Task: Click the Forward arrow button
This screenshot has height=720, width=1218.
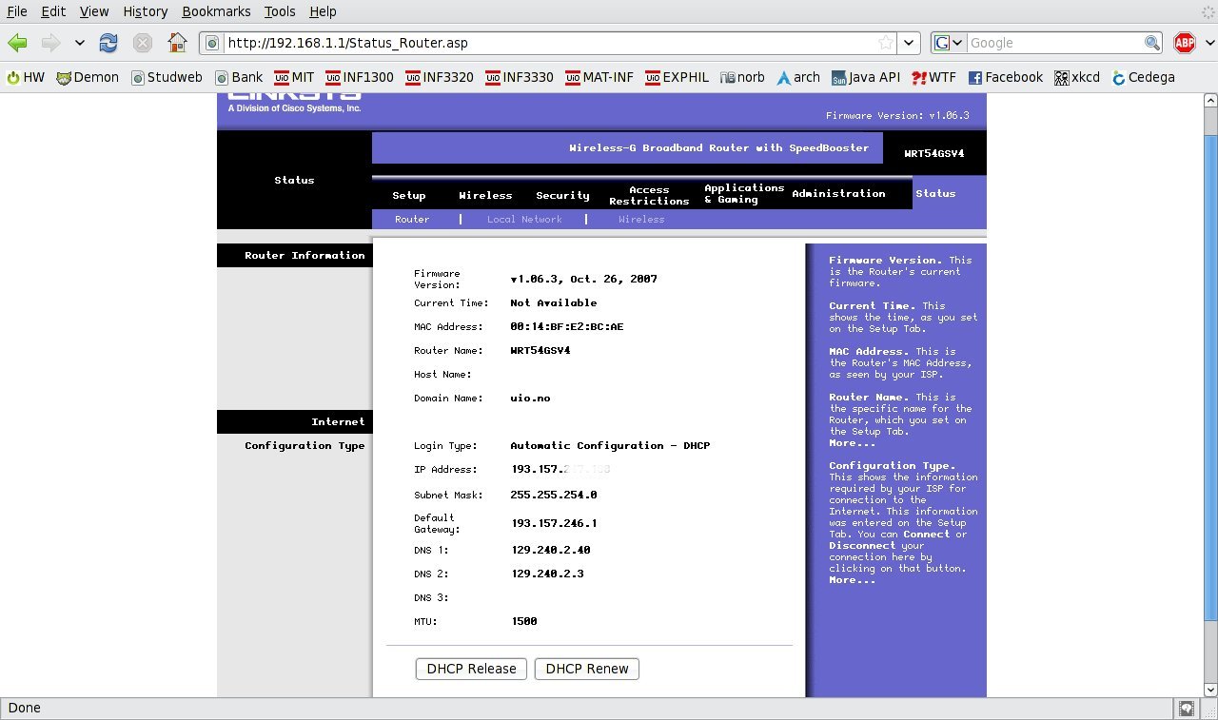Action: 50,43
